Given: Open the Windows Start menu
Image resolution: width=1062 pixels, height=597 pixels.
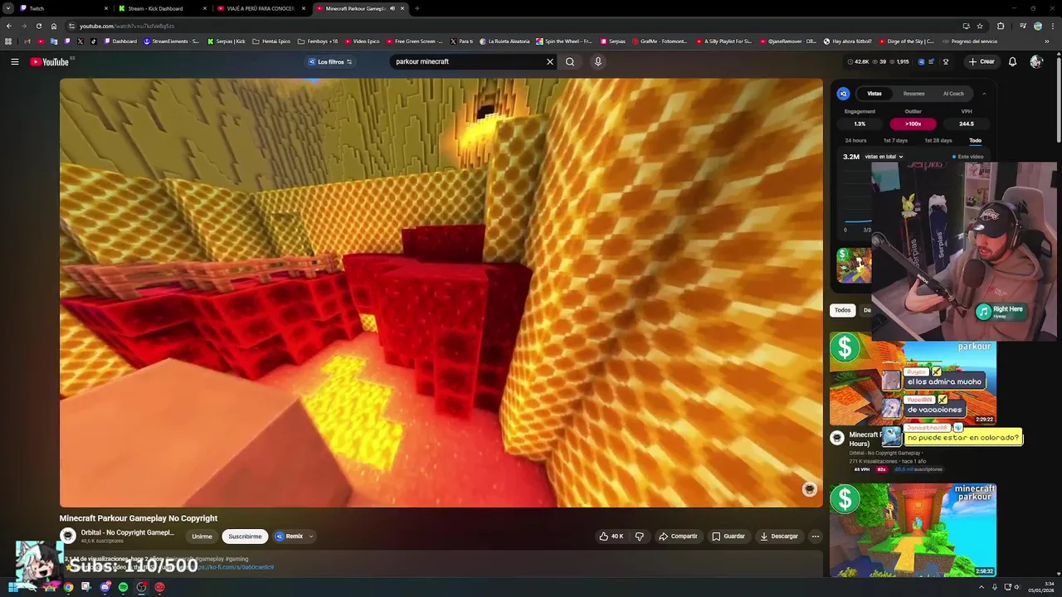Looking at the screenshot, I should coord(13,587).
